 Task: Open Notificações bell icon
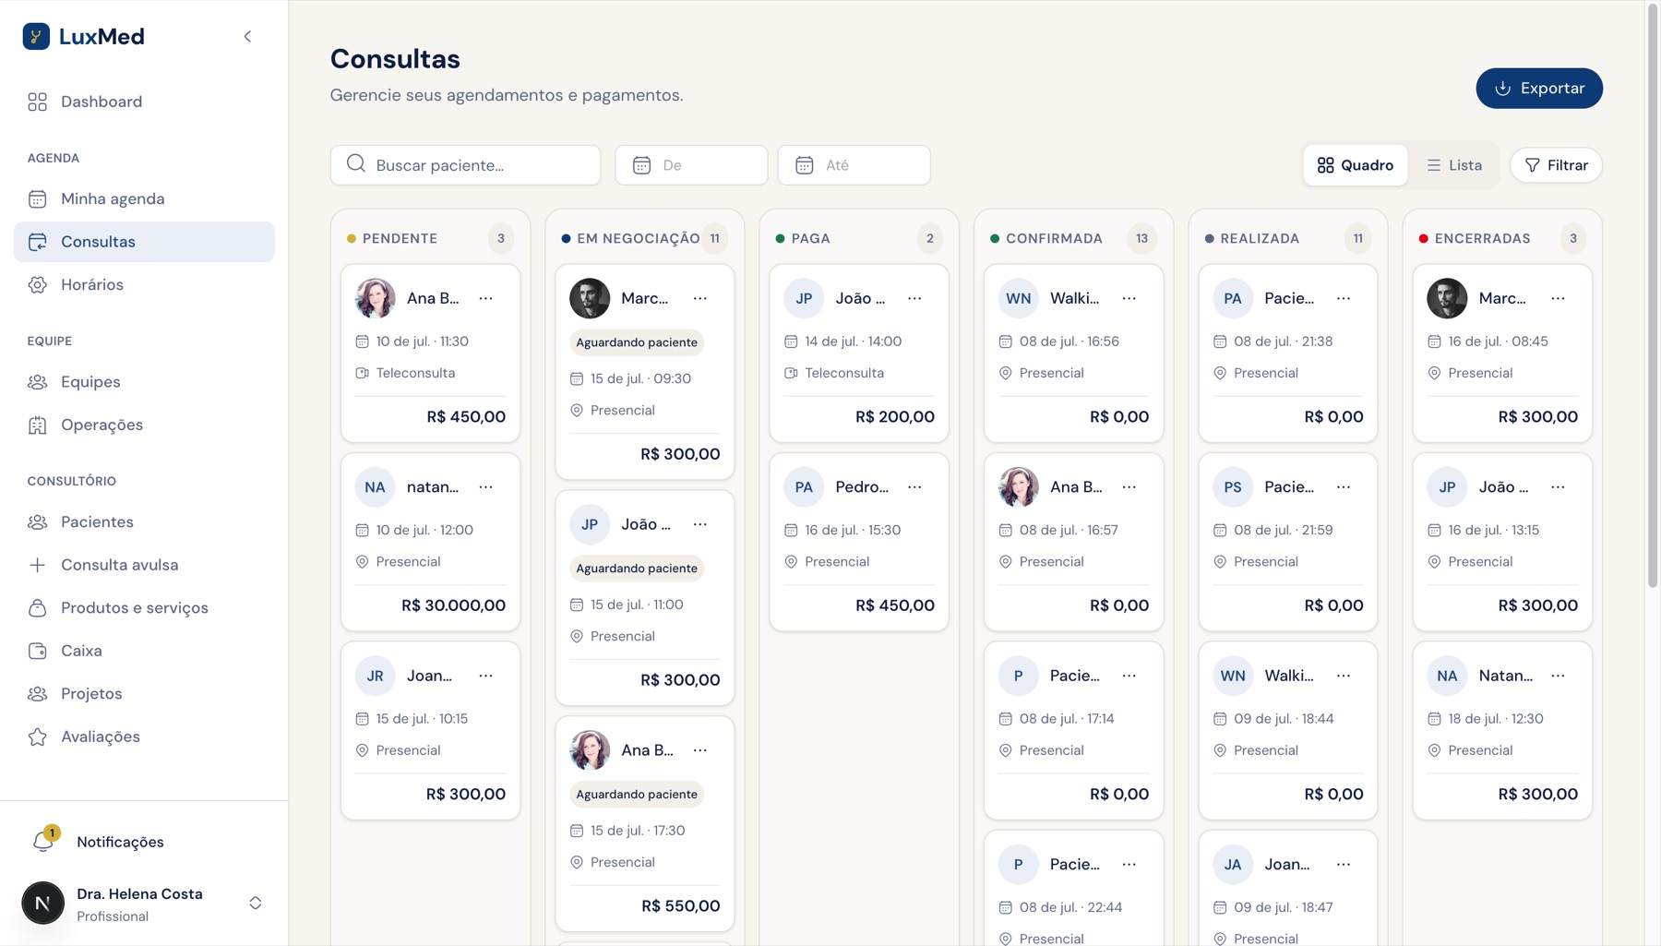(x=43, y=841)
